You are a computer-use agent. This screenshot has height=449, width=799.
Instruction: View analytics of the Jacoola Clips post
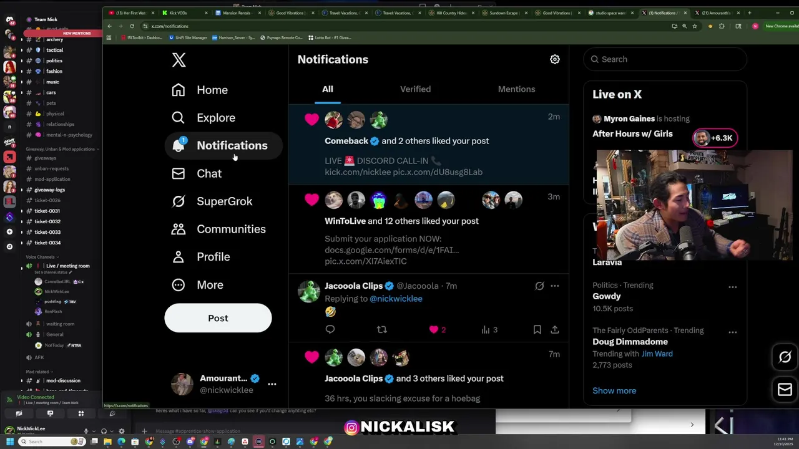pos(489,330)
